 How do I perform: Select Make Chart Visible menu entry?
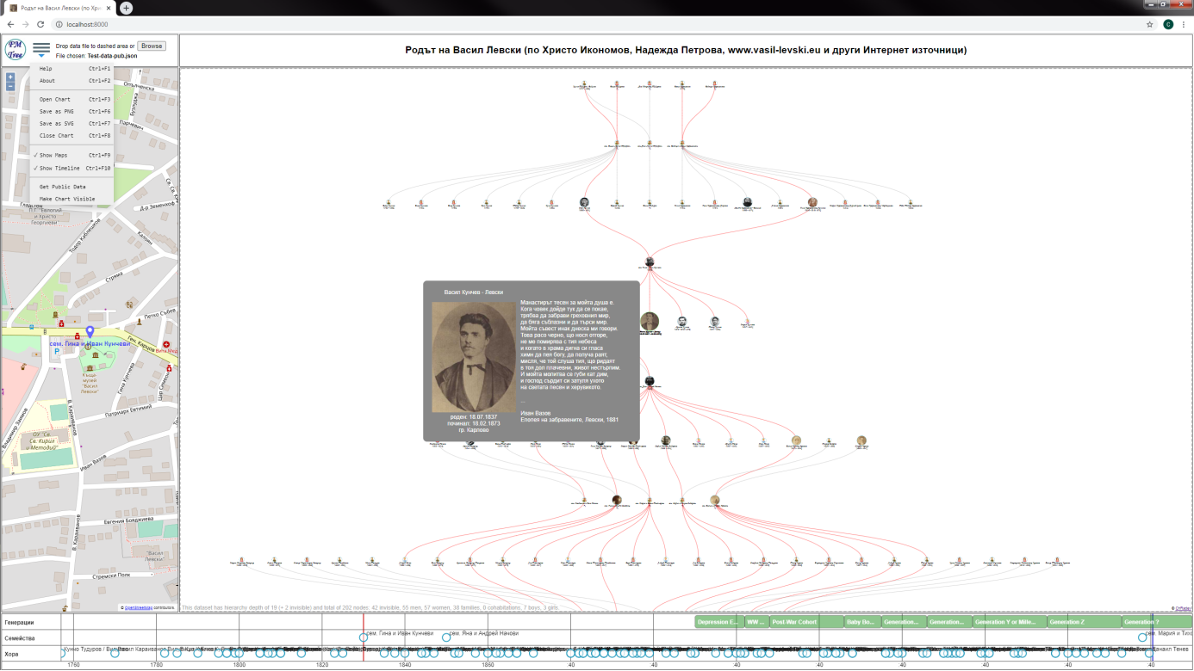coord(72,199)
